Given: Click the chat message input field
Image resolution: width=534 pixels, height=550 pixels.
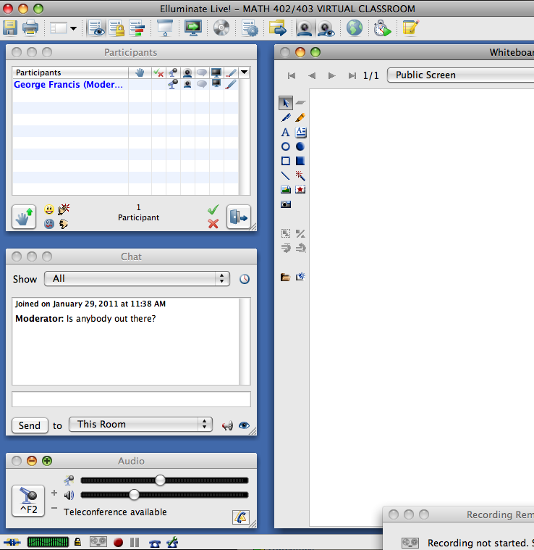Looking at the screenshot, I should (131, 399).
